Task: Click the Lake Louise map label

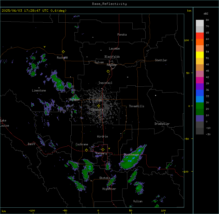Action: point(5,123)
